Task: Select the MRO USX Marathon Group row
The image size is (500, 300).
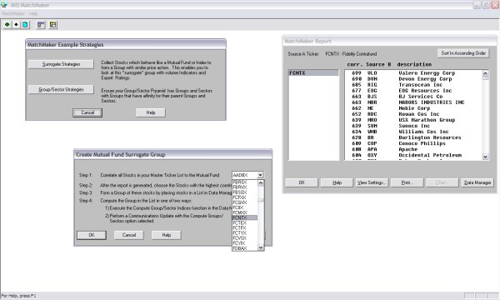Action: pos(413,120)
